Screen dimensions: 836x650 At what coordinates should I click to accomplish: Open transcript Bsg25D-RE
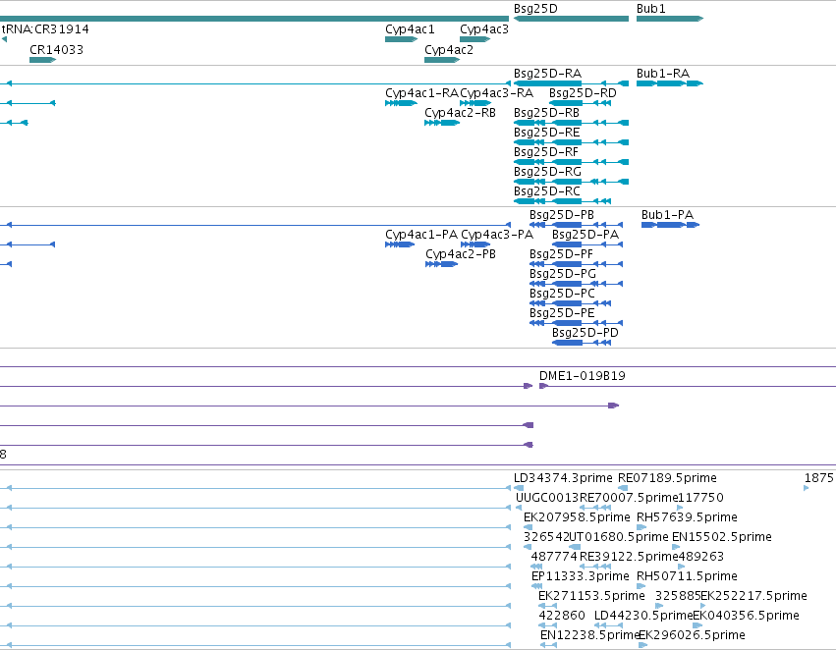[571, 142]
